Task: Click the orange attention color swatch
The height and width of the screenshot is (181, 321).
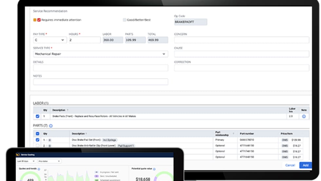Action: [35, 20]
